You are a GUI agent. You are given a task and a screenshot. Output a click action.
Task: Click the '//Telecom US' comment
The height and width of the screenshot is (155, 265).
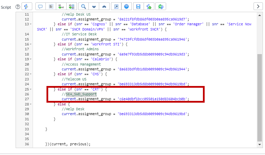(74, 79)
